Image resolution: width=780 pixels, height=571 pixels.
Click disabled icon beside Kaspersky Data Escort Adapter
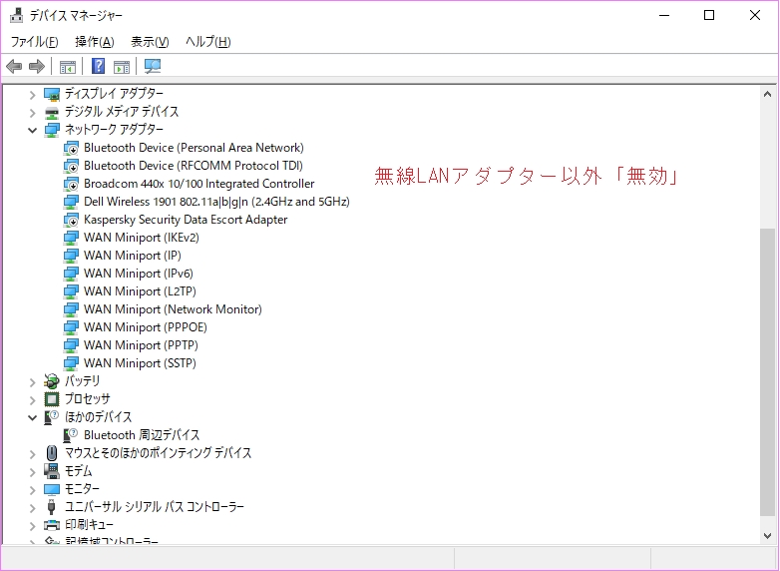[71, 220]
